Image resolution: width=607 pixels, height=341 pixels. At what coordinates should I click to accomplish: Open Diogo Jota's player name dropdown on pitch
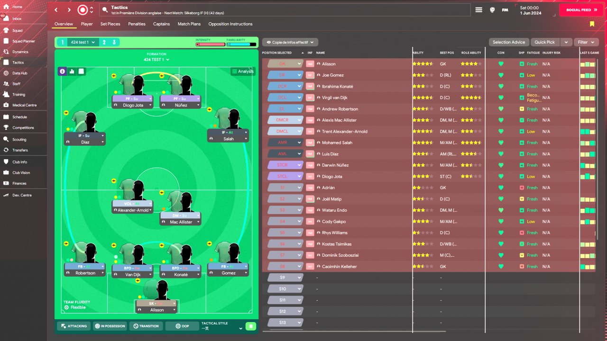[x=132, y=106]
